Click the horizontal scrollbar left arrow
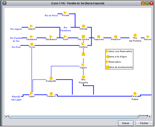Screen dimensions: 155x127 pos(6,117)
